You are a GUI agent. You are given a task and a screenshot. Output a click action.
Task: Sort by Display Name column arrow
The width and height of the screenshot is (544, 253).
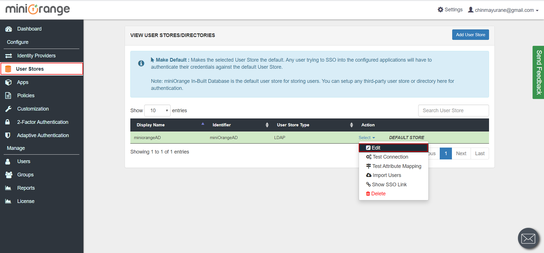[203, 124]
